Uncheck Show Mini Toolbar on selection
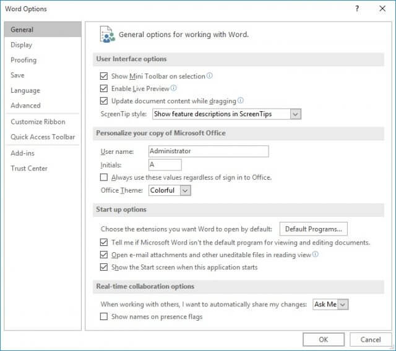Viewport: 396px width, 351px height. pyautogui.click(x=104, y=76)
